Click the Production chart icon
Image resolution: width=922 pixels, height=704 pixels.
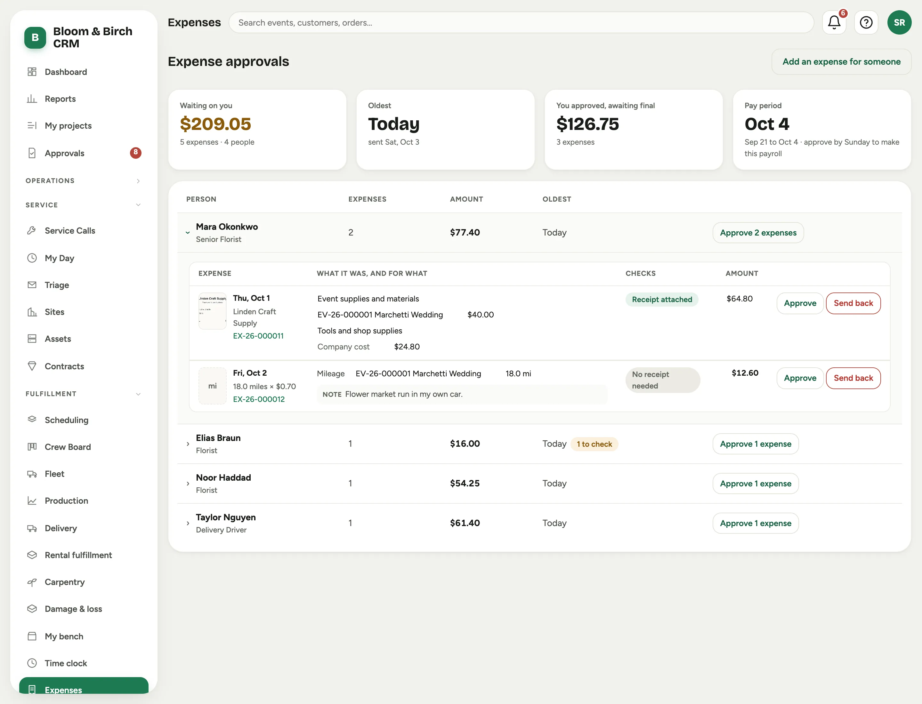pyautogui.click(x=32, y=501)
